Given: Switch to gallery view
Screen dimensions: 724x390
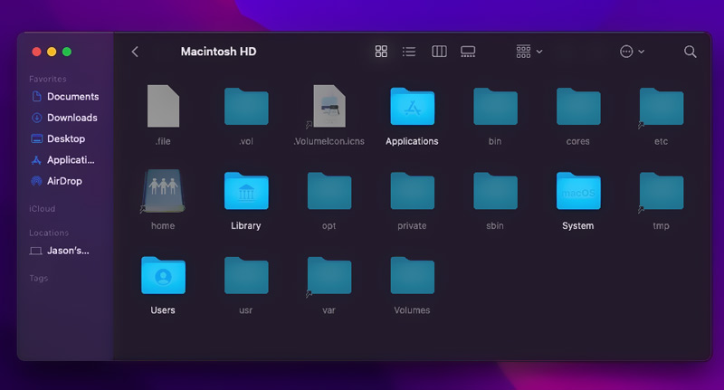Looking at the screenshot, I should [x=468, y=52].
